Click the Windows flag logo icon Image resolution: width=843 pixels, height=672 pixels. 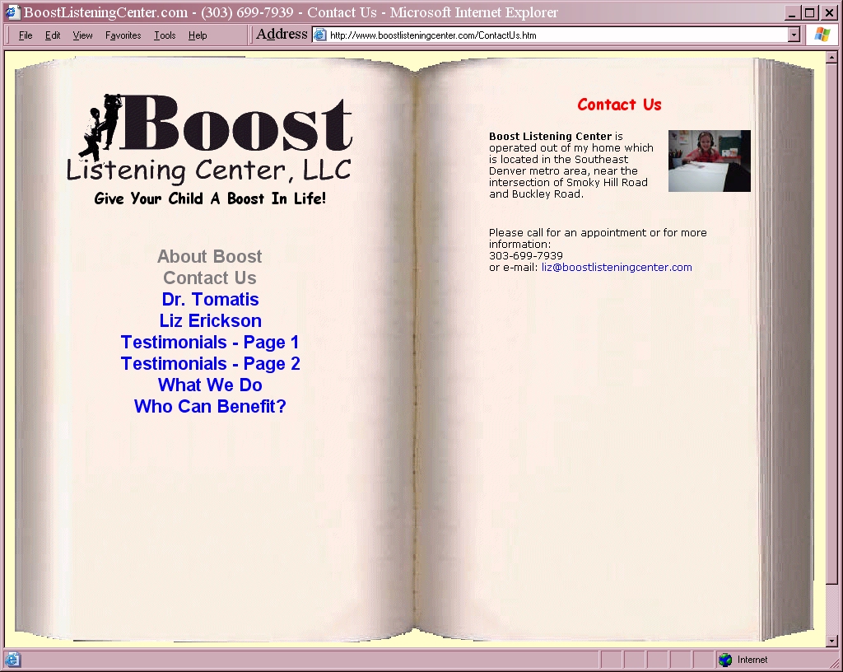point(822,35)
